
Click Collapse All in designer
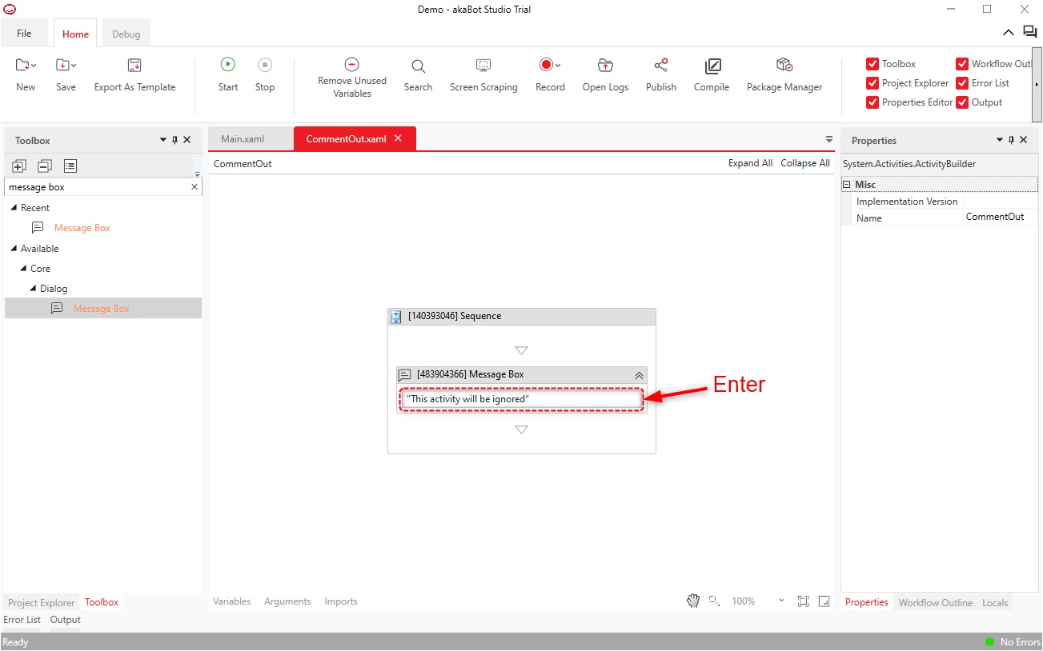click(805, 163)
